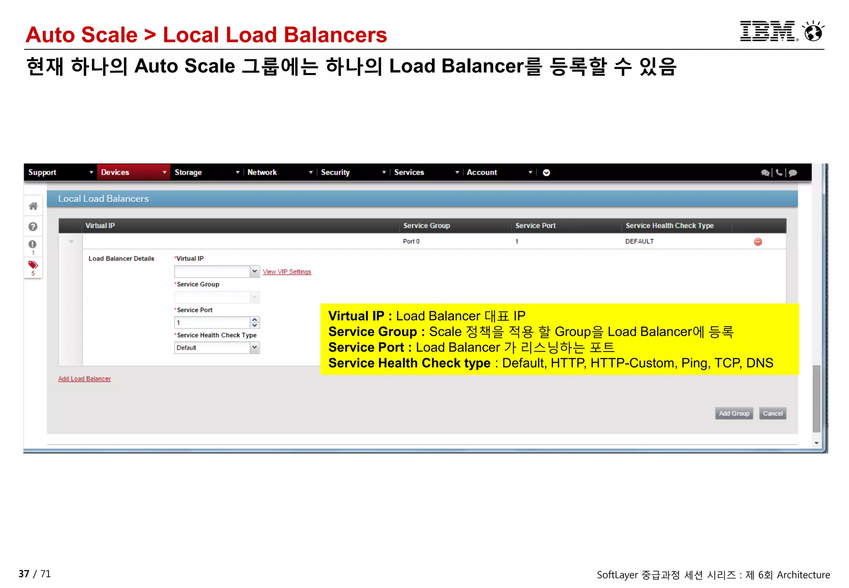Decrease the Service Port value
The width and height of the screenshot is (849, 588).
pos(255,326)
